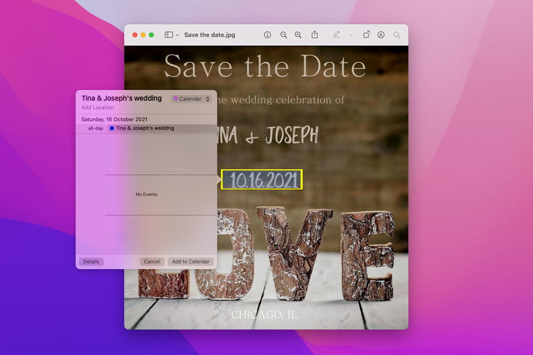Image resolution: width=533 pixels, height=355 pixels.
Task: Zoom in on the image
Action: [298, 35]
